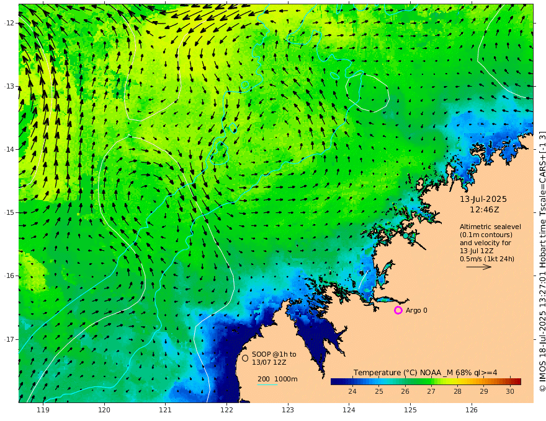Click the 30 label on the color bar
The height and width of the screenshot is (421, 546).
[x=510, y=391]
